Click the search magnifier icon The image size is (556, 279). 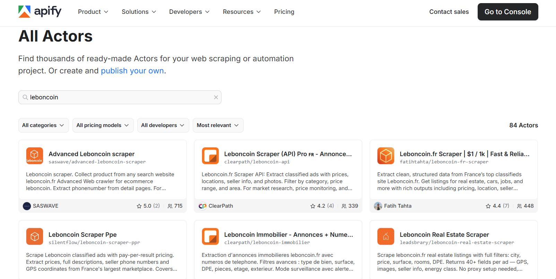[x=25, y=97]
